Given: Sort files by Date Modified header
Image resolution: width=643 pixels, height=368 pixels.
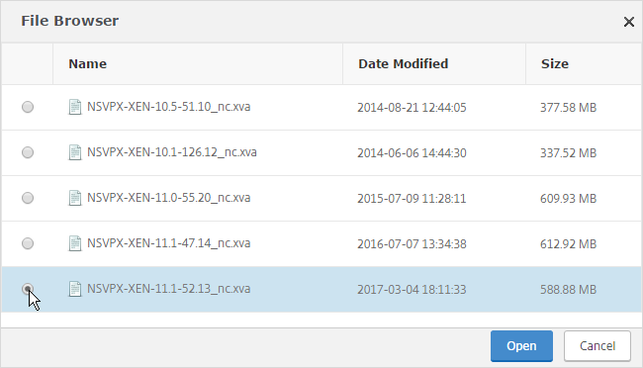Looking at the screenshot, I should point(403,64).
